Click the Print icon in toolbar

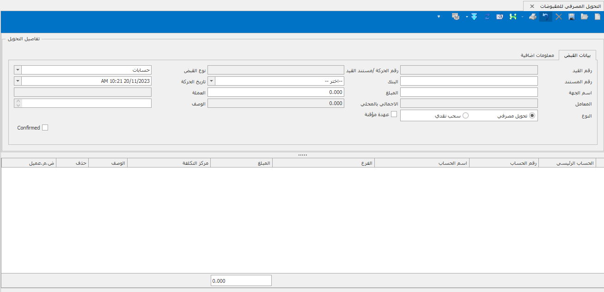pos(533,17)
